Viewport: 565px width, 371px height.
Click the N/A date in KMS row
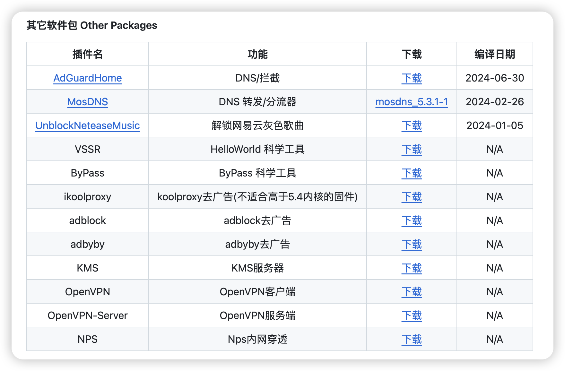[495, 268]
